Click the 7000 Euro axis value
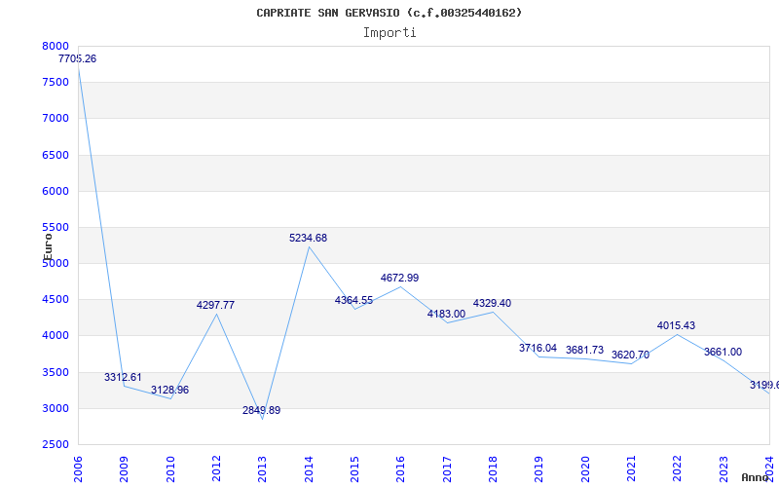 [x=56, y=119]
